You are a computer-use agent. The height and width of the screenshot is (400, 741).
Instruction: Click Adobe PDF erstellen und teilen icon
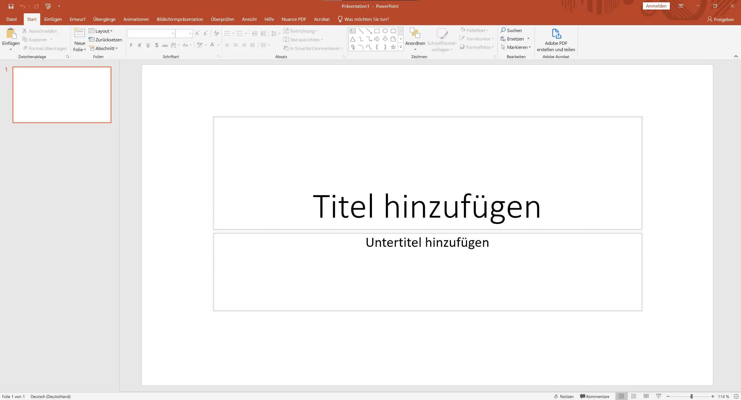pyautogui.click(x=556, y=34)
